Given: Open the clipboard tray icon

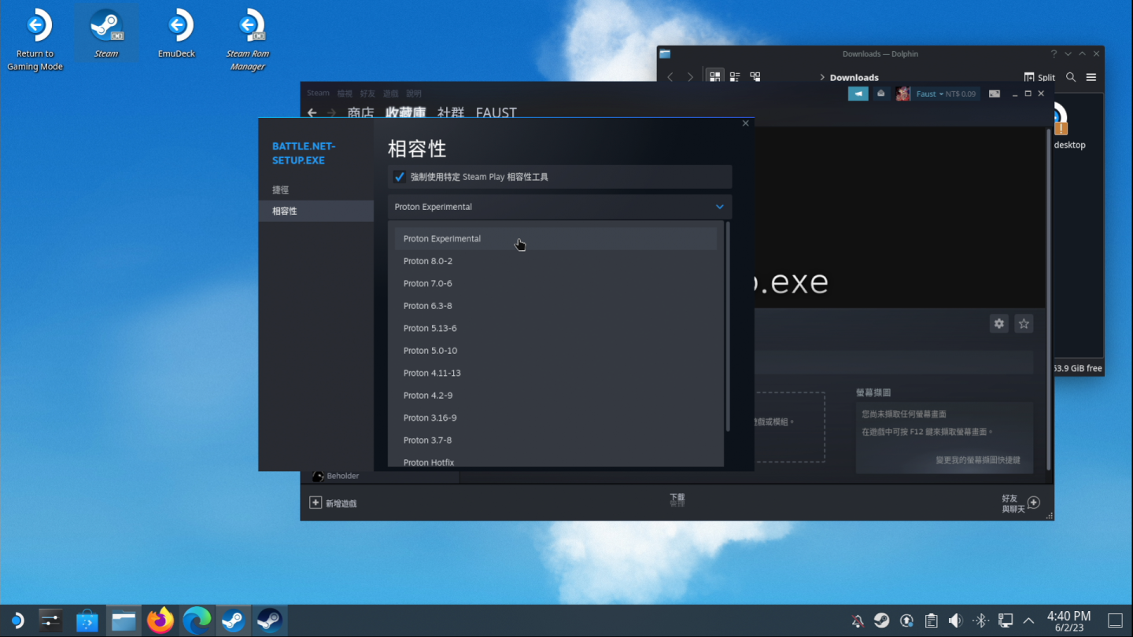Looking at the screenshot, I should click(932, 621).
